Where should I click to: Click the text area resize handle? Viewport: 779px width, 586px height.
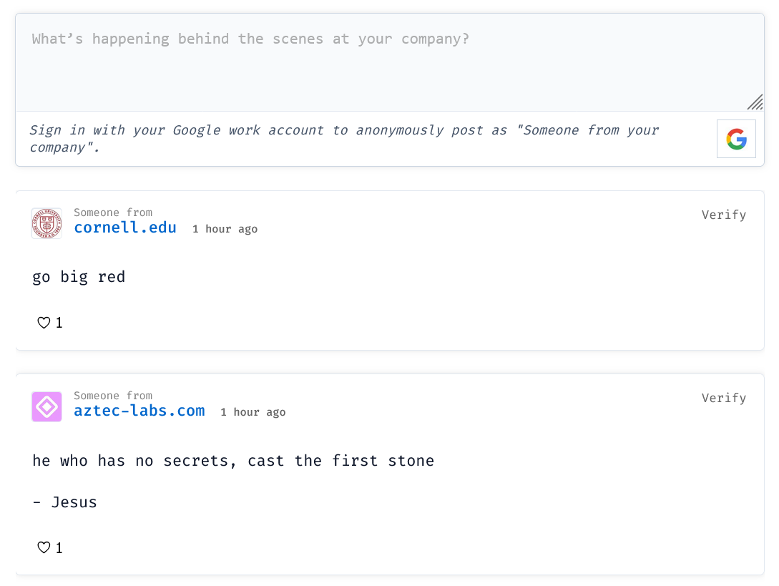(x=755, y=102)
